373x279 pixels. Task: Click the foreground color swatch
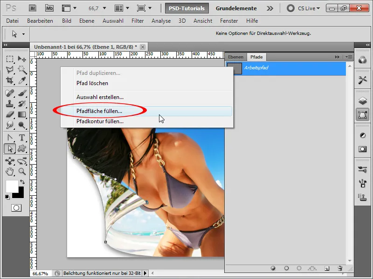tap(11, 186)
